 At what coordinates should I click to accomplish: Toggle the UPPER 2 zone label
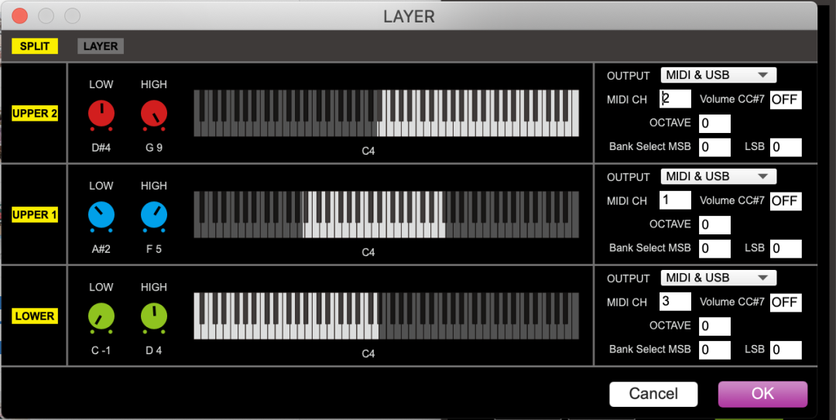[35, 114]
